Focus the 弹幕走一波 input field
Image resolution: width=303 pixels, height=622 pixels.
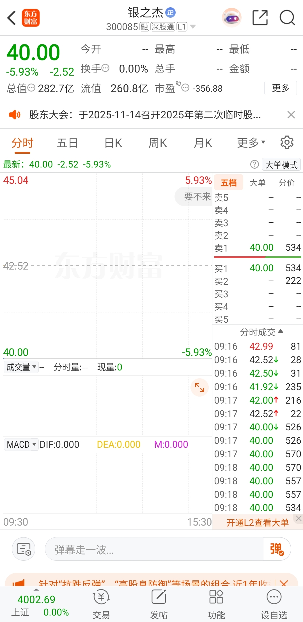pyautogui.click(x=154, y=549)
